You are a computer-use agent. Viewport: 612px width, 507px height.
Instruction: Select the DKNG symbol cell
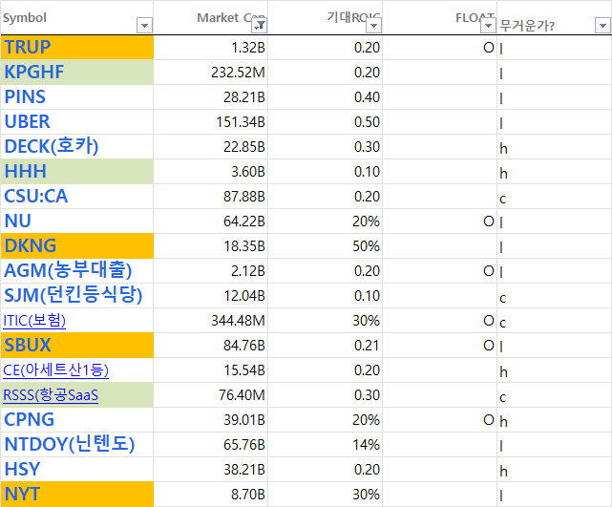tap(77, 246)
